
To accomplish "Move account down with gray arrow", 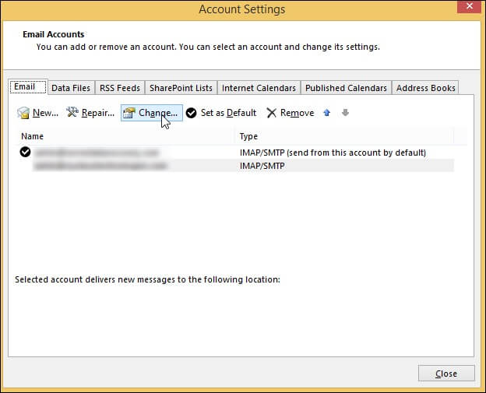I will click(345, 113).
